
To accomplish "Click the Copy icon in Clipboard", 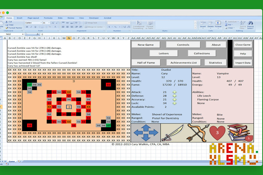I will click(7, 25).
